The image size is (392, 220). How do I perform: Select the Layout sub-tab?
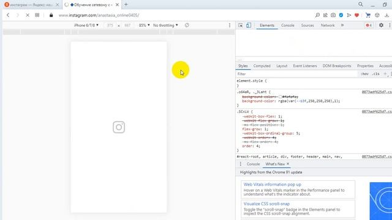coord(282,66)
